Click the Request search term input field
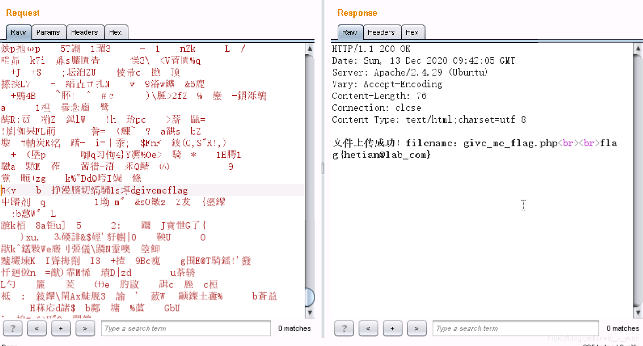 [185, 328]
